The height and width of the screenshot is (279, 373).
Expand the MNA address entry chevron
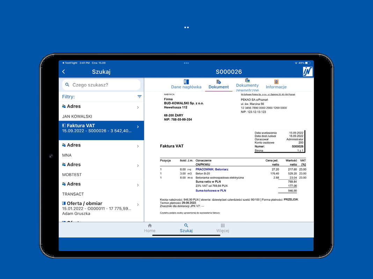click(138, 146)
